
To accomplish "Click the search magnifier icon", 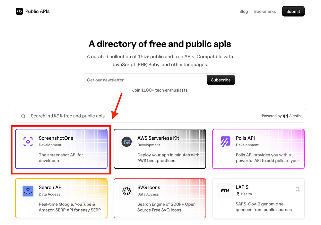I will 23,116.
